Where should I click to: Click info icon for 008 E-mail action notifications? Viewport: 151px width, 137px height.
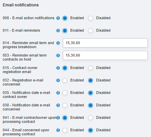click(58, 18)
